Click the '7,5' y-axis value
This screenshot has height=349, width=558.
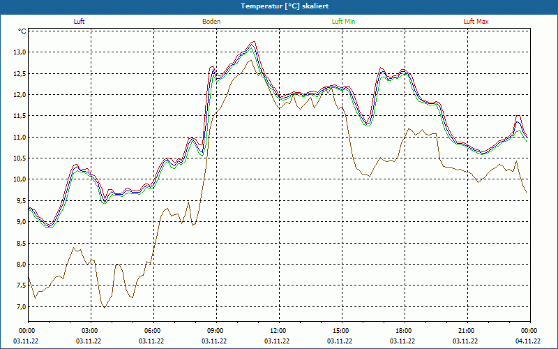tap(22, 285)
